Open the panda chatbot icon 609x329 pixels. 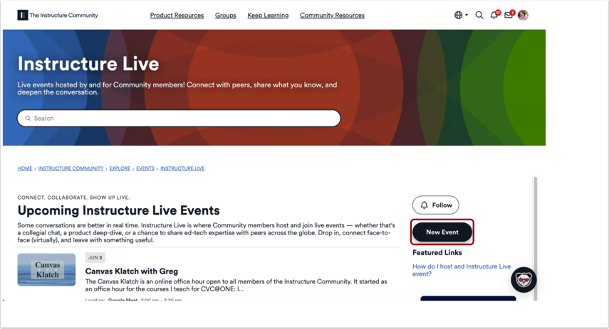pyautogui.click(x=524, y=279)
